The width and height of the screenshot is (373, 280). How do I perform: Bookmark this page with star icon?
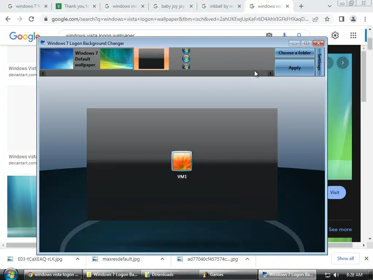(327, 19)
